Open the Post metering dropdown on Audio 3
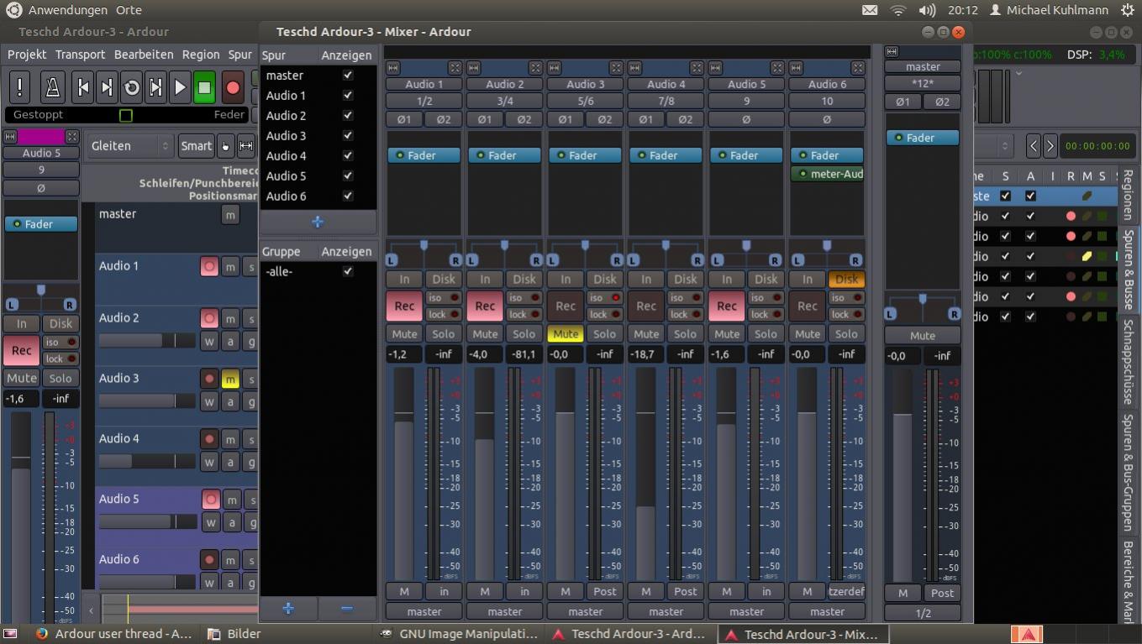The width and height of the screenshot is (1142, 644). coord(605,591)
